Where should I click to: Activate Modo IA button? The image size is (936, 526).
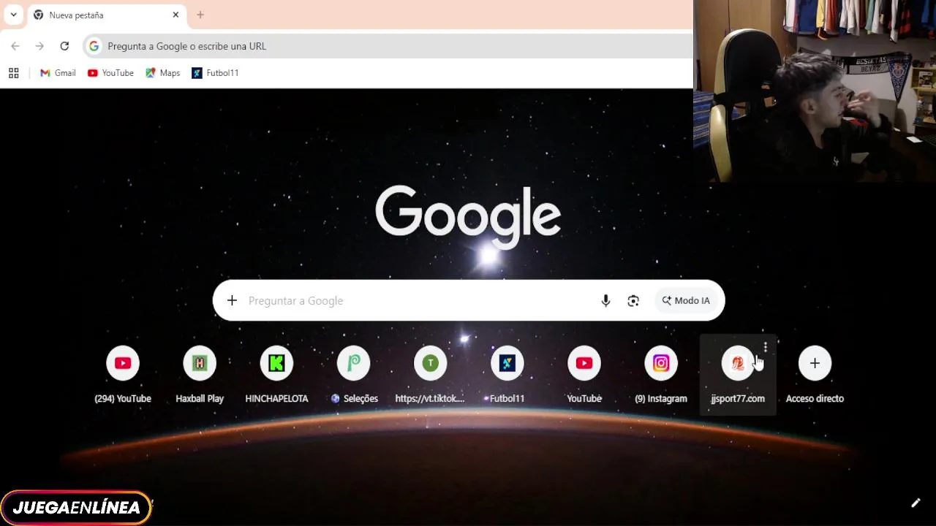(x=686, y=300)
